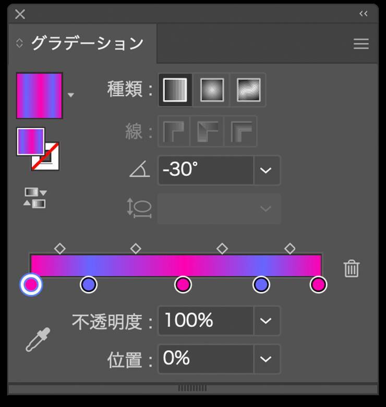The height and width of the screenshot is (407, 386).
Task: Select the radial gradient type
Action: point(212,90)
